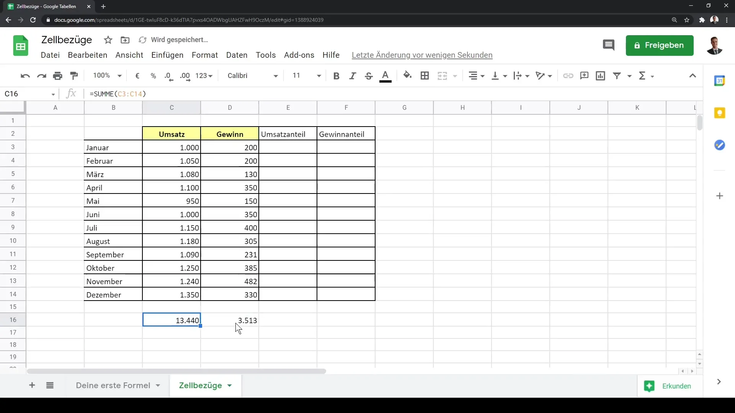This screenshot has height=413, width=735.
Task: Open the Format menu
Action: click(x=205, y=55)
